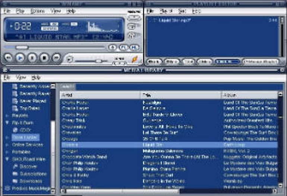Skip to the next track
Image resolution: width=287 pixels, height=196 pixels.
[x=56, y=58]
